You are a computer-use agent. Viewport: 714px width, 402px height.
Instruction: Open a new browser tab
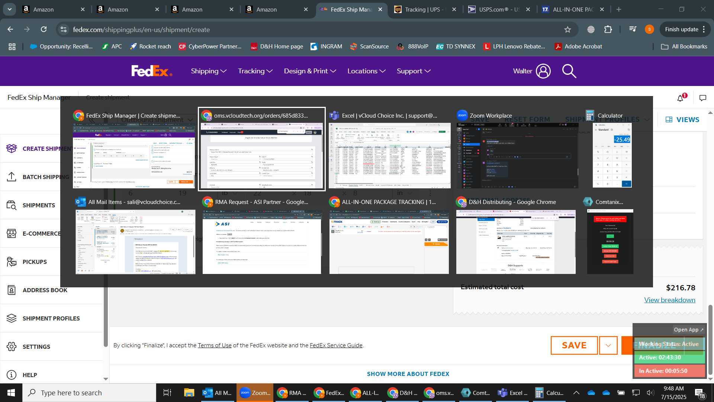coord(619,9)
